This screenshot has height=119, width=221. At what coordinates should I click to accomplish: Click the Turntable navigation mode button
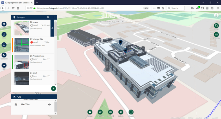click(100, 112)
